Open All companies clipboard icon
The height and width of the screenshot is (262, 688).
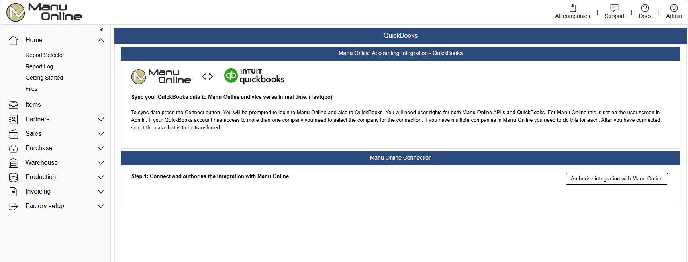[573, 8]
